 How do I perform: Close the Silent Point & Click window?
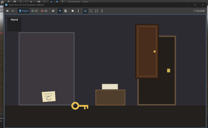coord(203,5)
